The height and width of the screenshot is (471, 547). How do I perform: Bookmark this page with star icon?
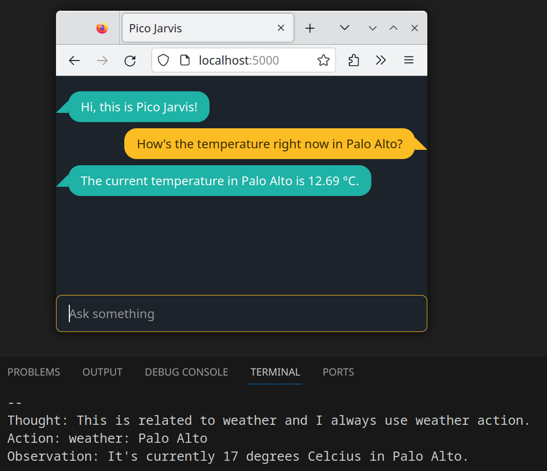click(x=324, y=60)
